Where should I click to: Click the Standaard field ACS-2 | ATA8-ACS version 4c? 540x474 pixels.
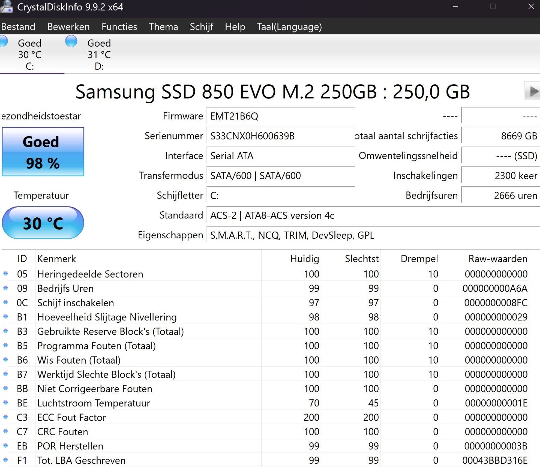point(373,215)
